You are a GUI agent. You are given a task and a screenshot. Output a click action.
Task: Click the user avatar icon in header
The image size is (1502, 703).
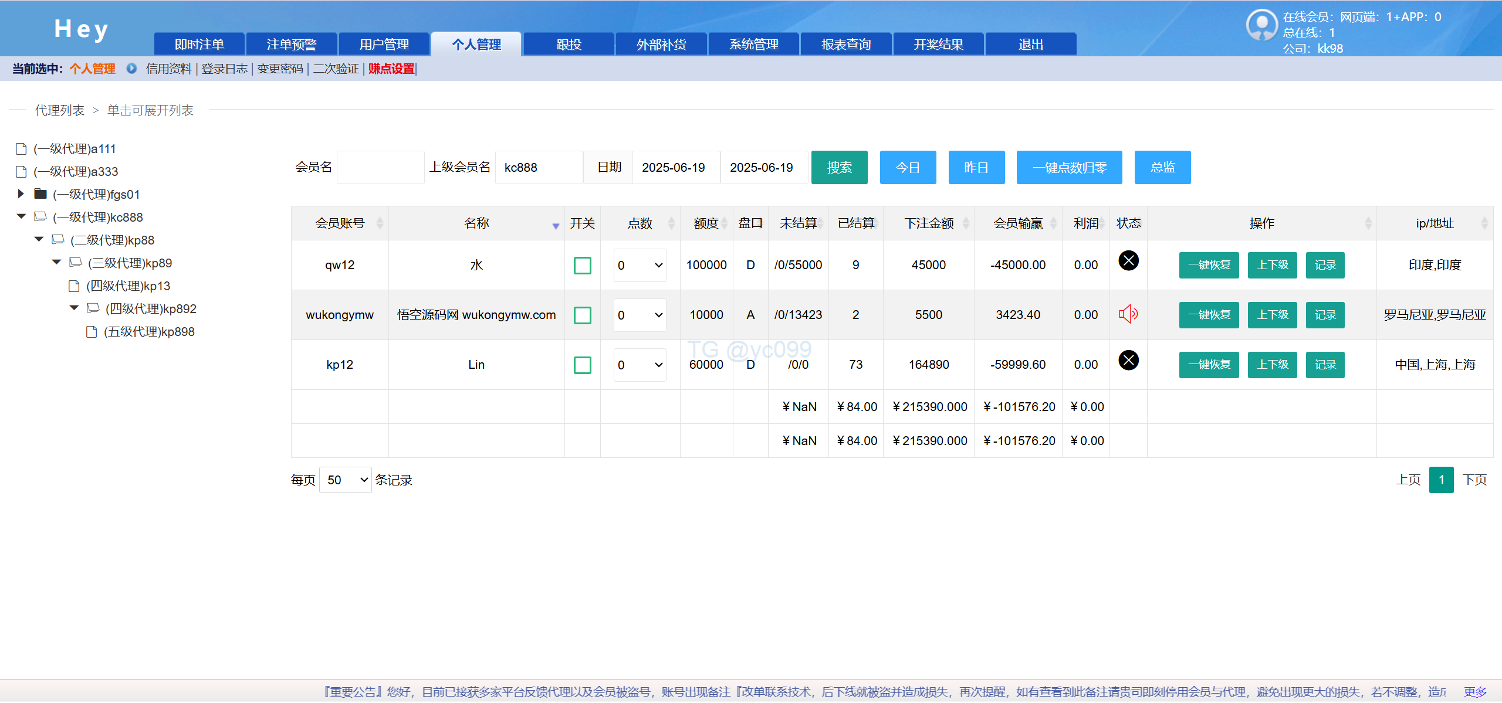click(x=1261, y=25)
